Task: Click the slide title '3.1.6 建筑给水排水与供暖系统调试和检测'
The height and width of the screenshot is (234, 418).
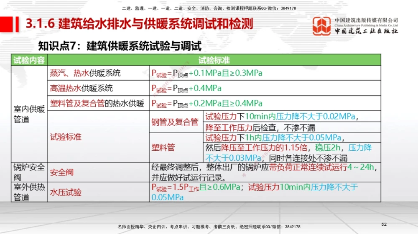Action: [x=139, y=24]
